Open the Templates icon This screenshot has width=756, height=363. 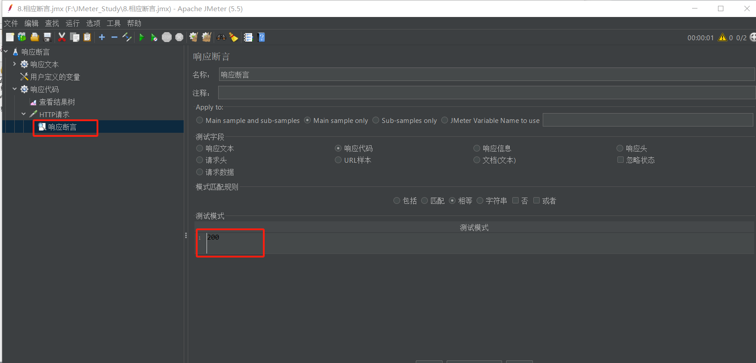click(x=22, y=37)
